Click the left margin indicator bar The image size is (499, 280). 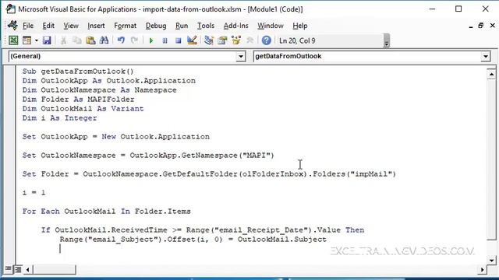(9, 164)
